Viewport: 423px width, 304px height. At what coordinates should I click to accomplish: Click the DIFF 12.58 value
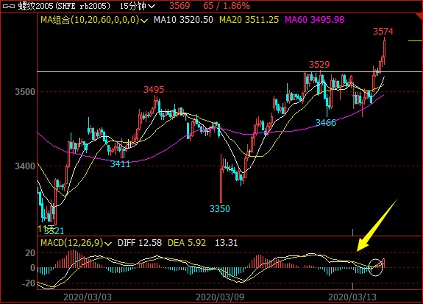click(x=140, y=243)
